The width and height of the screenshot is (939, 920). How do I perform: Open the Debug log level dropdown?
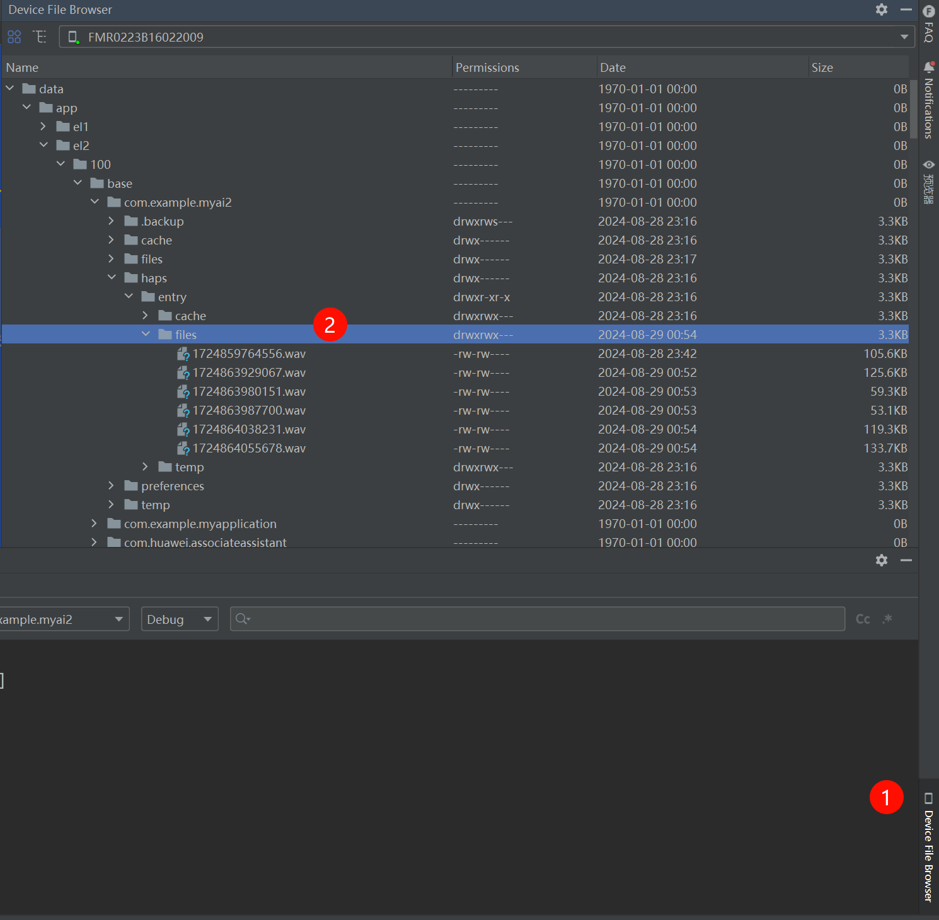click(180, 619)
